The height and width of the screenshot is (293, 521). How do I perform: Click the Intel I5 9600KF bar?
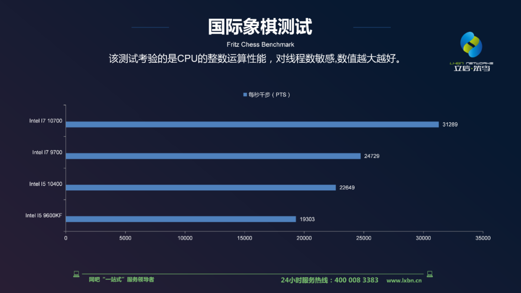click(181, 219)
